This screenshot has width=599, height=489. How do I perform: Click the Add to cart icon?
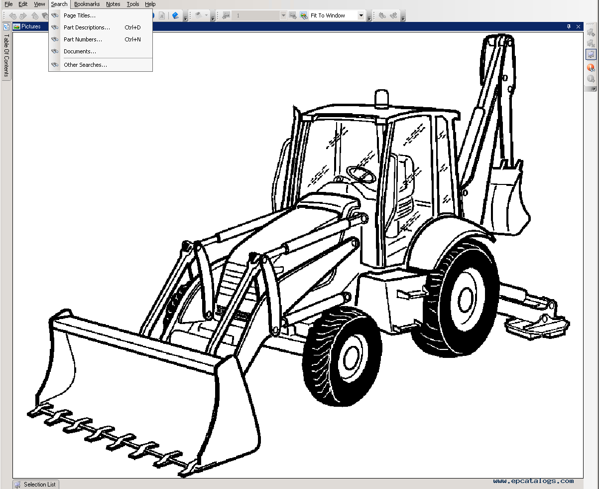click(x=591, y=32)
